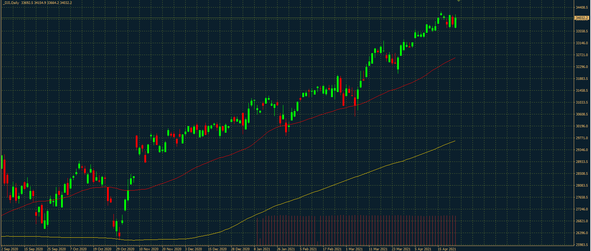Image resolution: width=591 pixels, height=251 pixels.
Task: Click the 30608.5 price axis label
Action: pos(582,114)
